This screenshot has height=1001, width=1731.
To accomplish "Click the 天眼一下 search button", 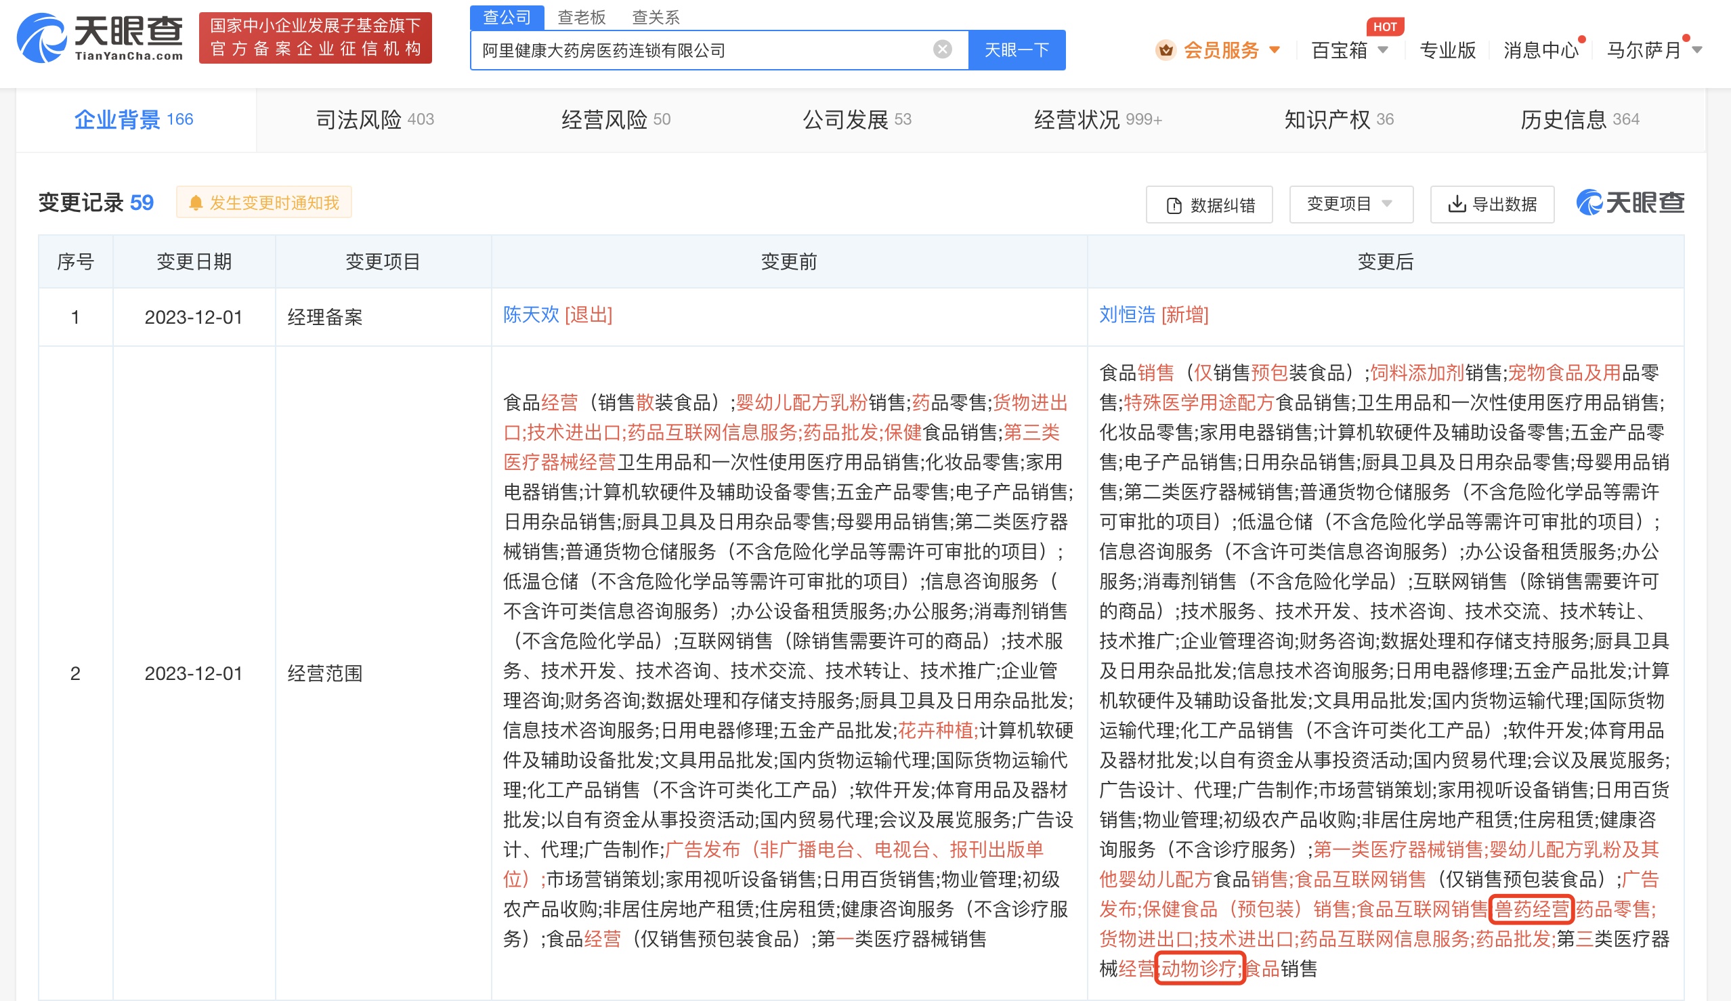I will 1017,49.
